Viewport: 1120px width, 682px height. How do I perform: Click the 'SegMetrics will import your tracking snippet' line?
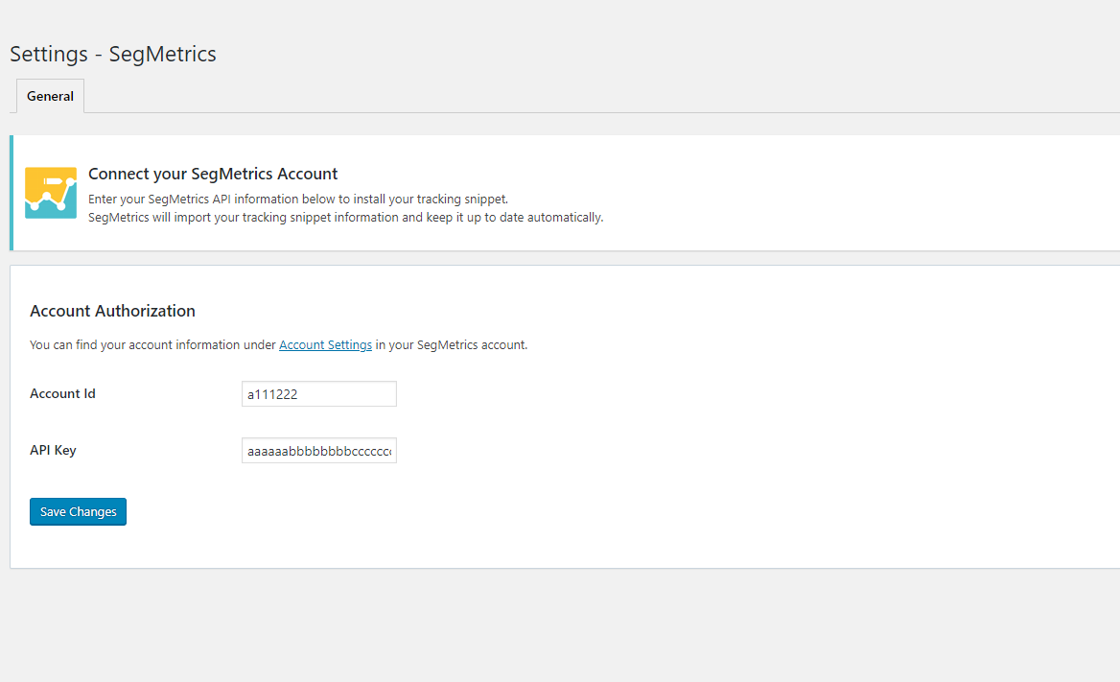click(x=346, y=218)
